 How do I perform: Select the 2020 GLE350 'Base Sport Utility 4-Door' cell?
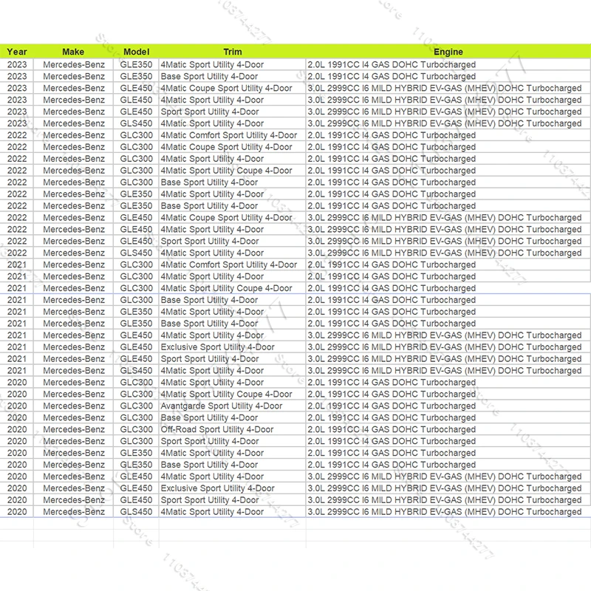click(x=232, y=465)
